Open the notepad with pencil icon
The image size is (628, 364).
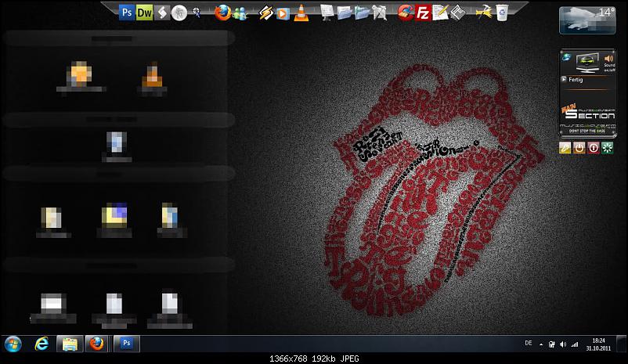point(440,13)
